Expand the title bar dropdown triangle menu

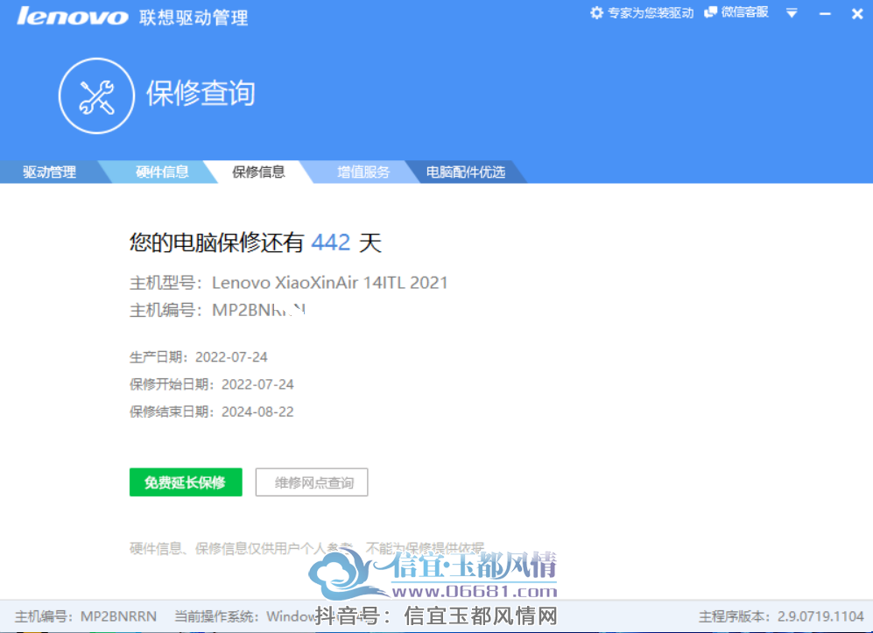point(792,13)
